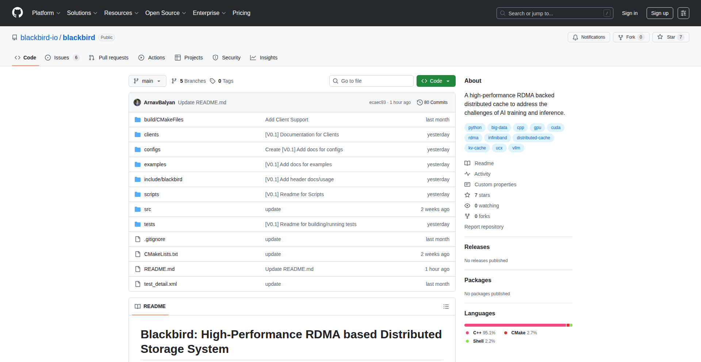Click the infiniband topic tag
This screenshot has height=362, width=701.
pos(497,138)
